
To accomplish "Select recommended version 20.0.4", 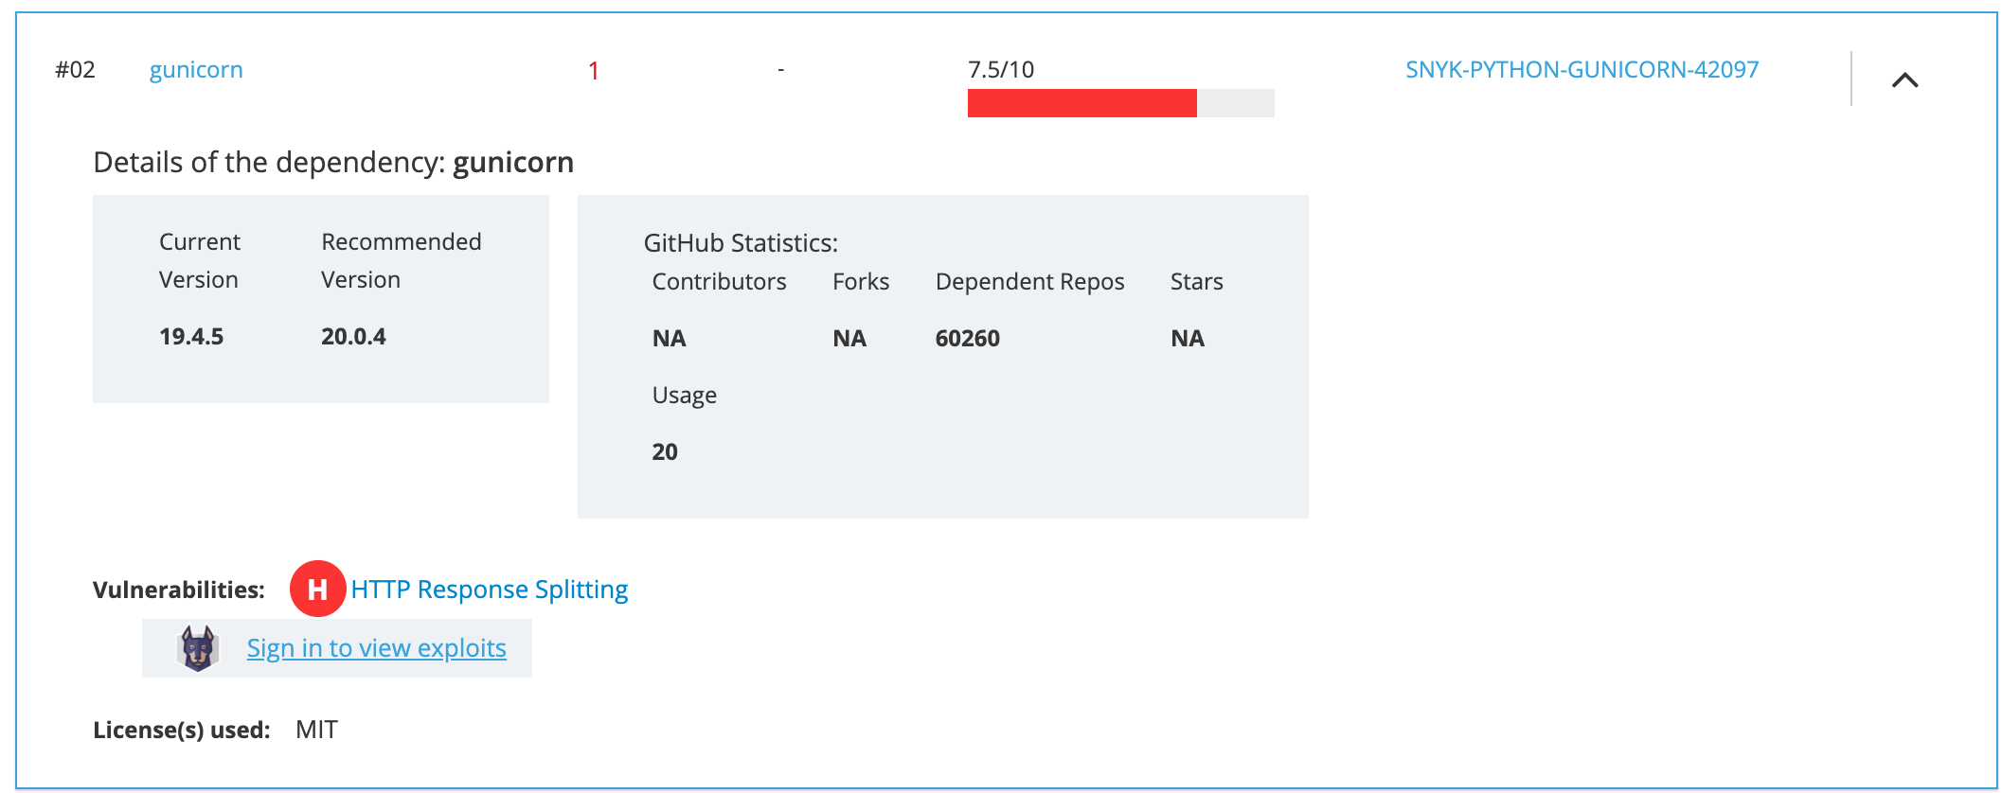I will click(x=353, y=336).
